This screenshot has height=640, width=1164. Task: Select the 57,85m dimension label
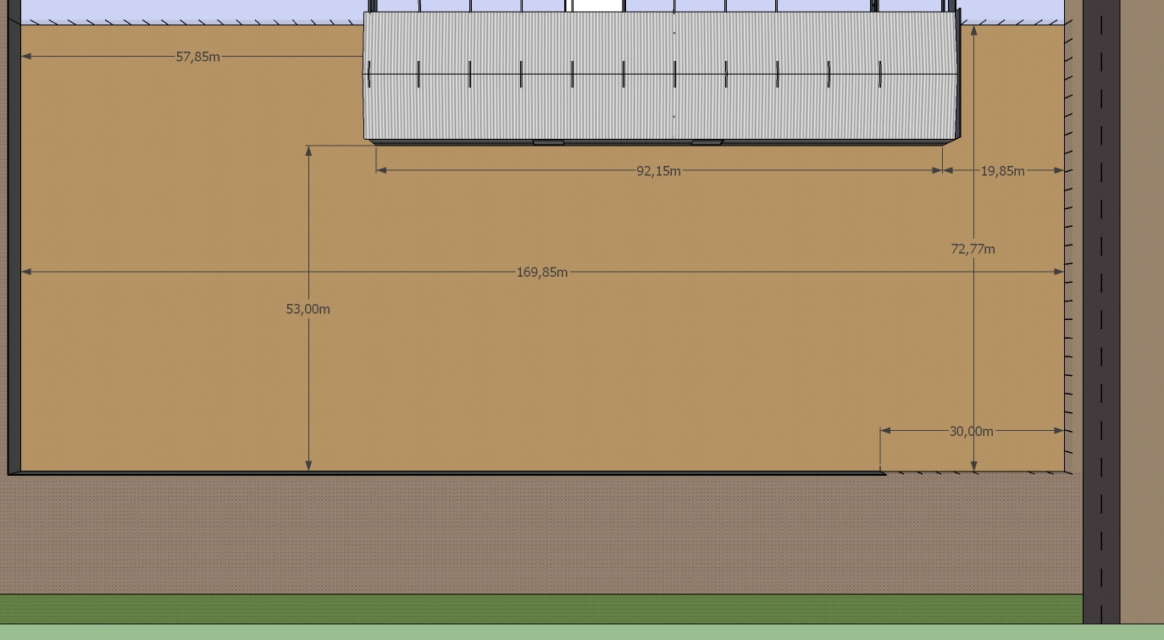pyautogui.click(x=197, y=57)
